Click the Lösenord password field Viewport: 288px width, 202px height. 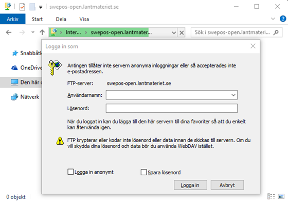[172, 108]
